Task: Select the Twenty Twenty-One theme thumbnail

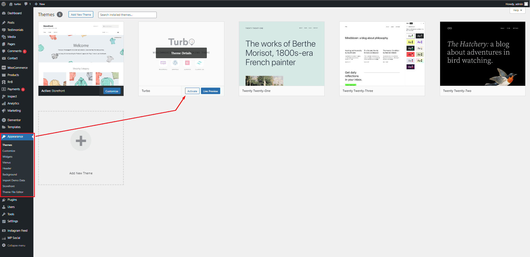Action: coord(282,54)
